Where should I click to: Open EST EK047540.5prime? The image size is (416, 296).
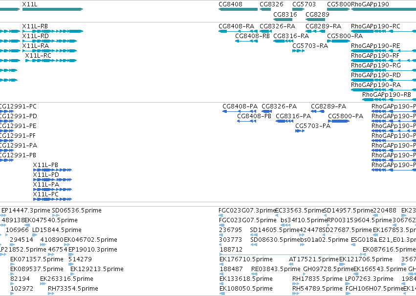(x=51, y=220)
